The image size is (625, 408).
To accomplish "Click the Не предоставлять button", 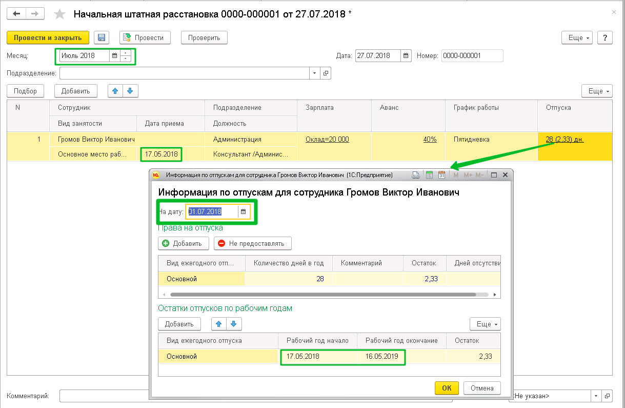I will pyautogui.click(x=252, y=243).
